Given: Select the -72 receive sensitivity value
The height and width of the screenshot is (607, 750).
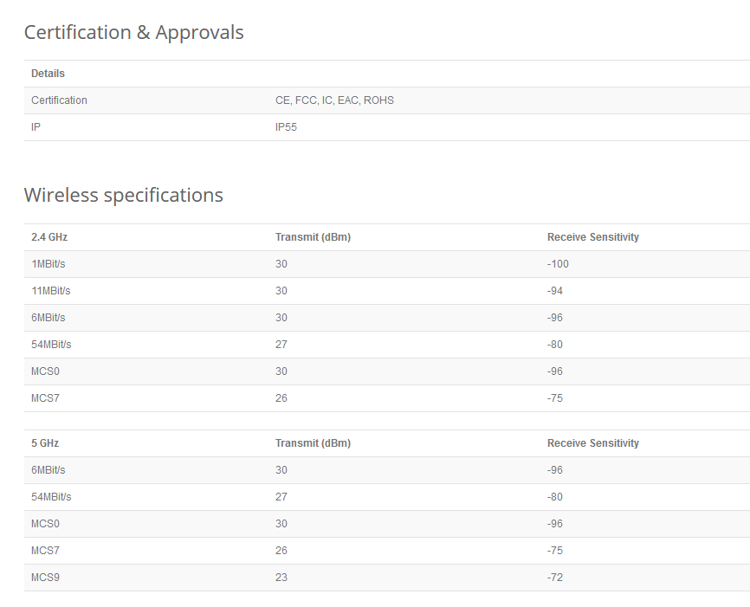Looking at the screenshot, I should pyautogui.click(x=555, y=578).
